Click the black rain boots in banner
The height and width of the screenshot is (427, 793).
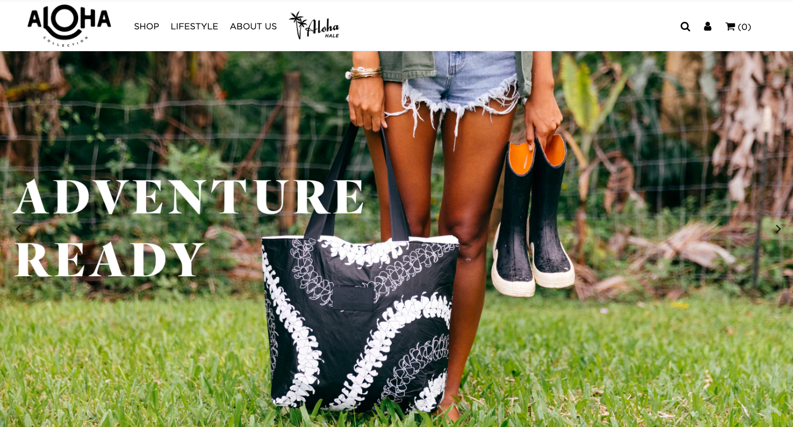(x=533, y=216)
